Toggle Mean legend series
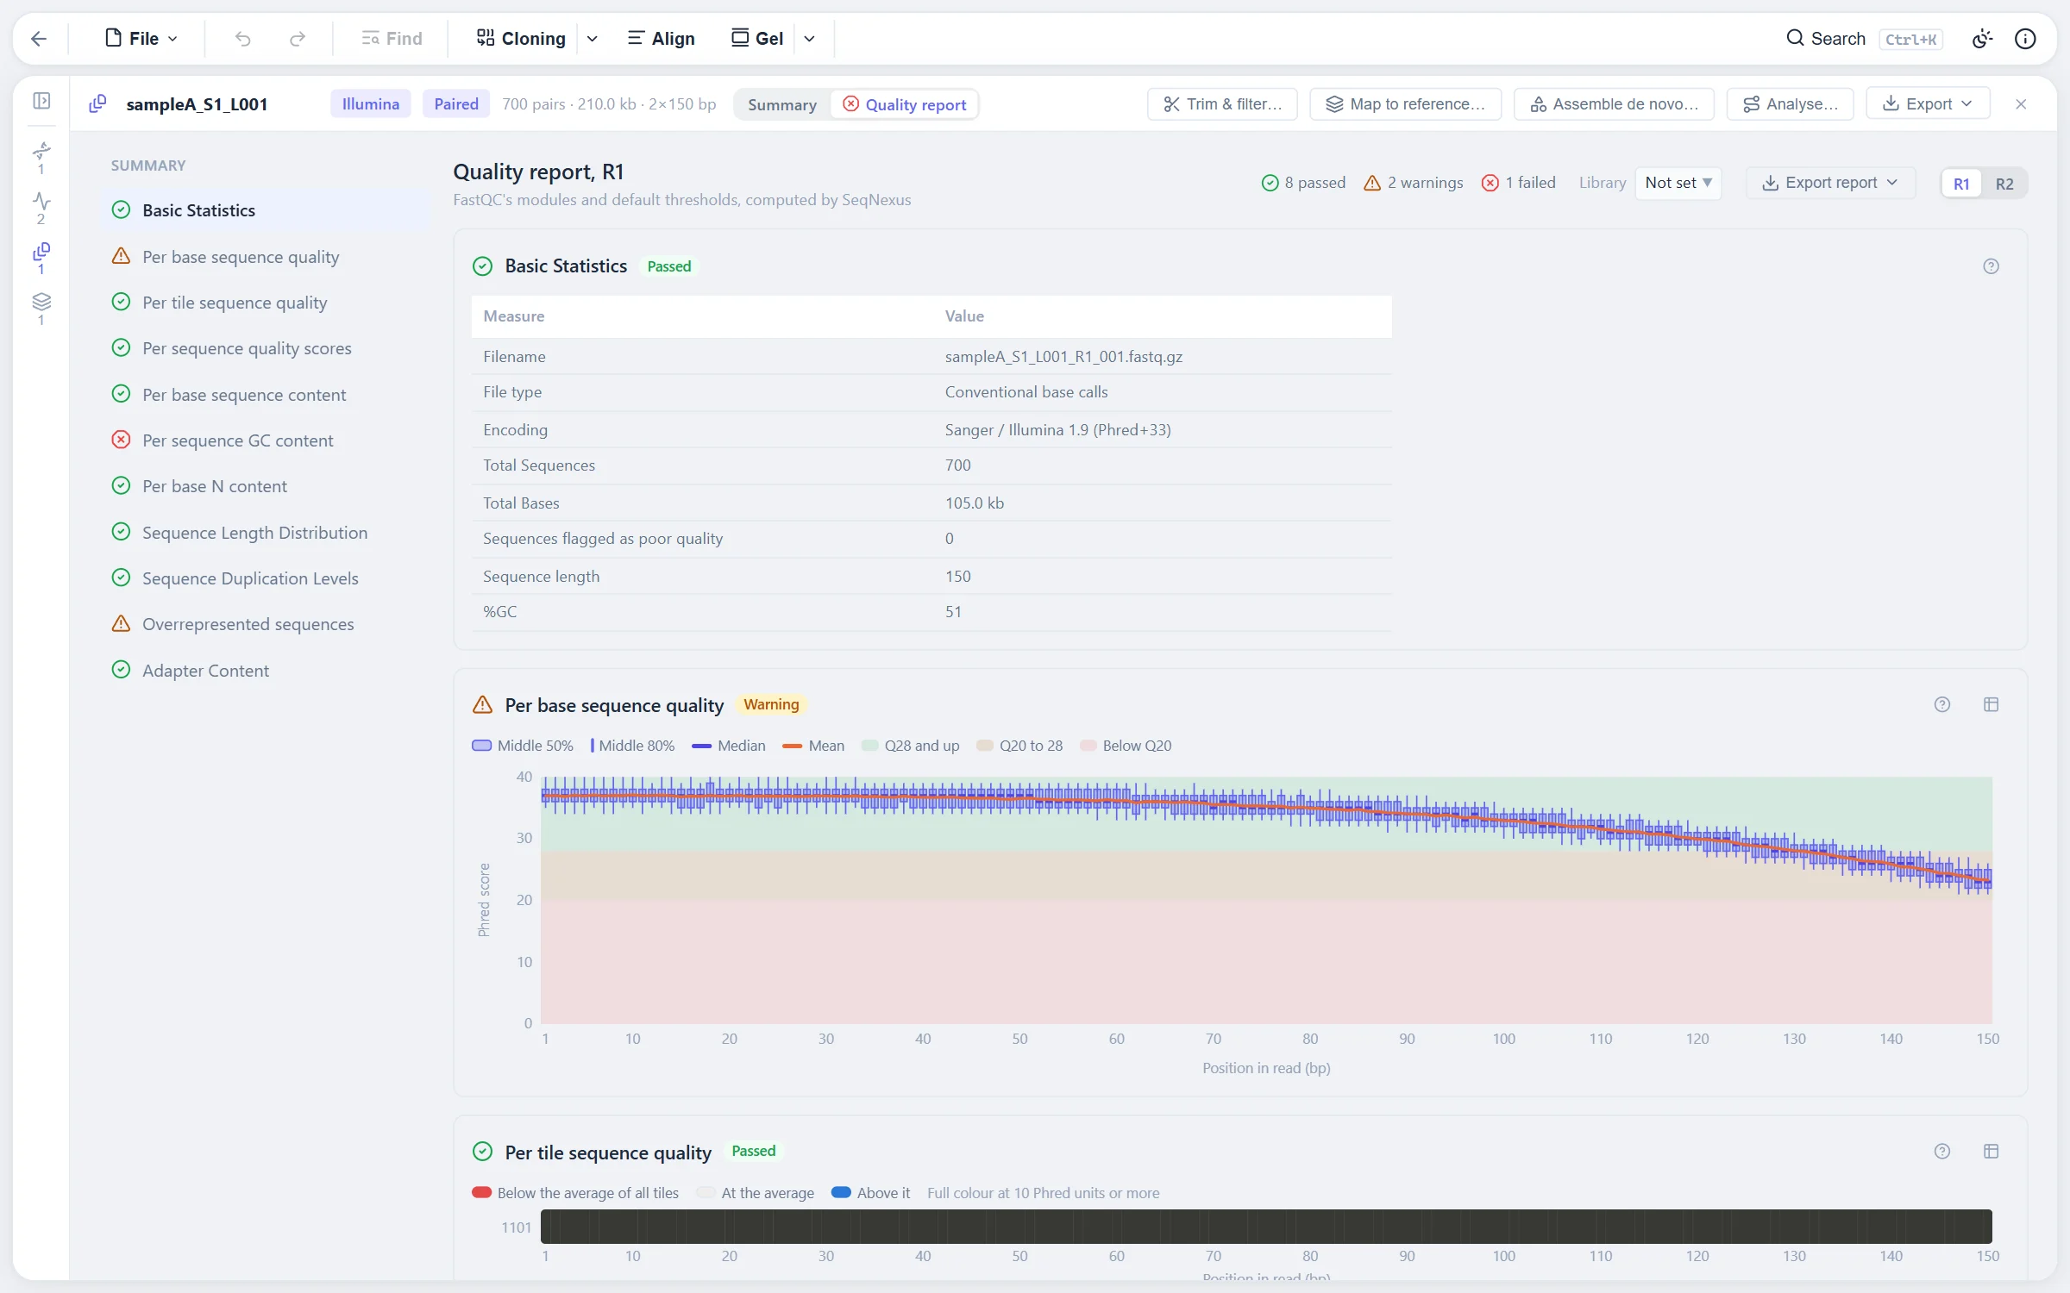This screenshot has width=2070, height=1293. (813, 746)
